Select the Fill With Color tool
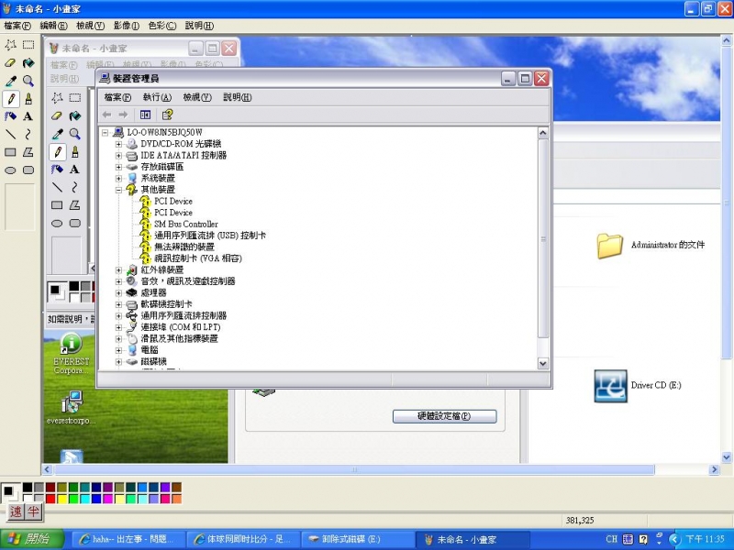The image size is (734, 550). [x=30, y=63]
